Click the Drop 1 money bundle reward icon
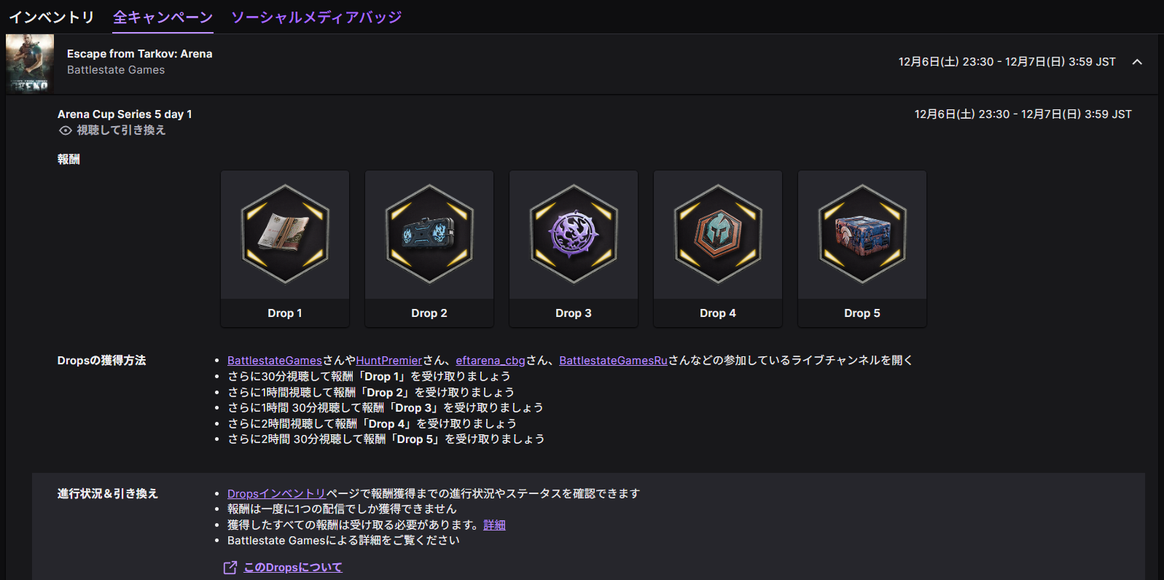This screenshot has height=580, width=1164. pyautogui.click(x=285, y=234)
